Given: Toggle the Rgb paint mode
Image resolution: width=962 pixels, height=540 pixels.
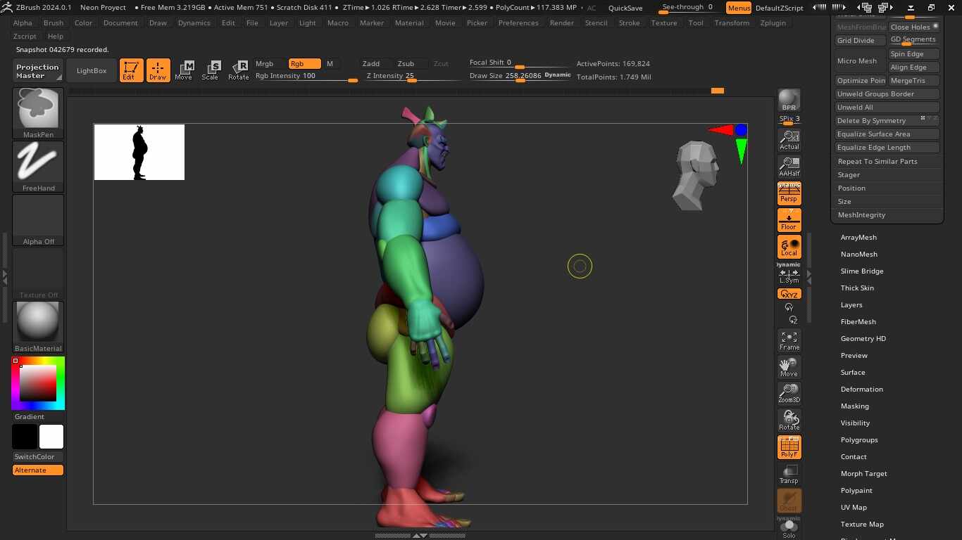Looking at the screenshot, I should [x=303, y=63].
